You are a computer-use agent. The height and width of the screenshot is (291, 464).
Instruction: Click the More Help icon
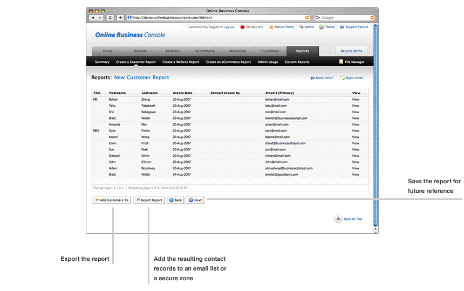312,78
